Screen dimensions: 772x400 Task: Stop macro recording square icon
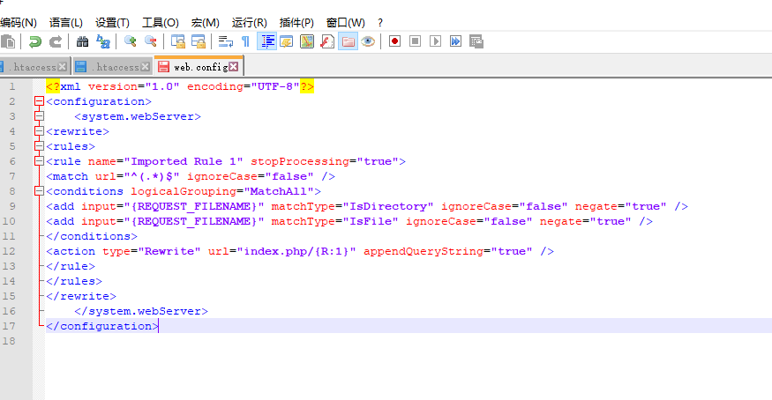tap(415, 41)
